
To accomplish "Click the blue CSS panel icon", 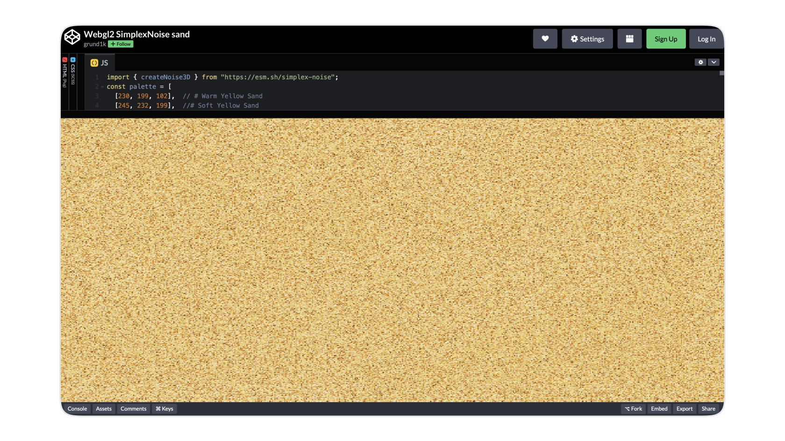I will click(x=73, y=60).
